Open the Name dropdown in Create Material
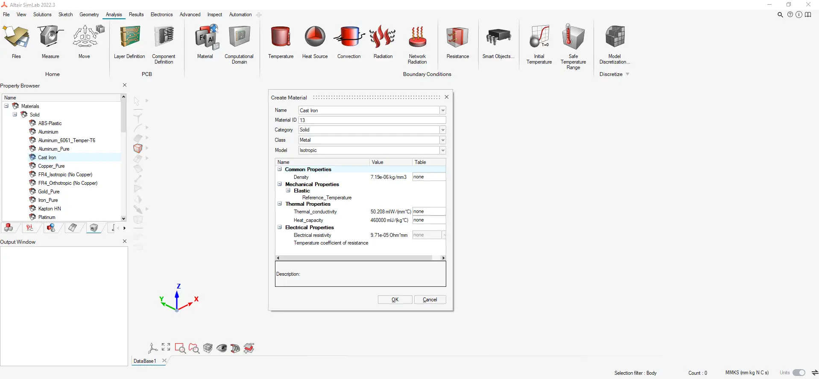819x379 pixels. 443,111
